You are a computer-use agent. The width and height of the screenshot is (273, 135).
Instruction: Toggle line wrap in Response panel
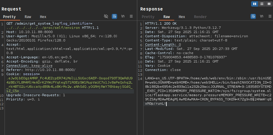(253, 16)
